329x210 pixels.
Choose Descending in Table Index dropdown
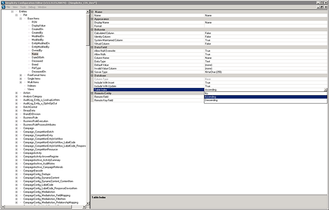tap(266, 100)
